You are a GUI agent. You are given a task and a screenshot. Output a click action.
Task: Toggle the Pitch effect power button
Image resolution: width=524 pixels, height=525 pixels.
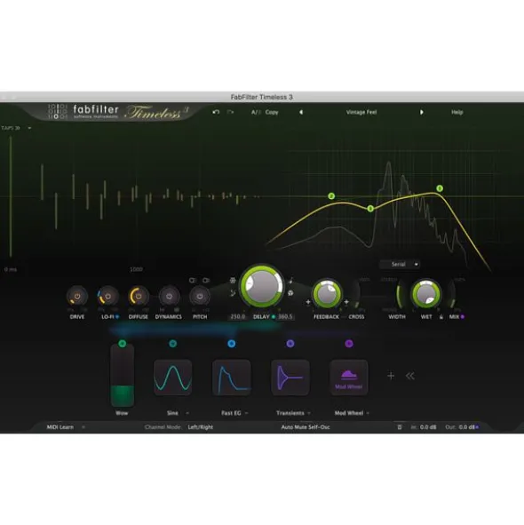pyautogui.click(x=200, y=297)
